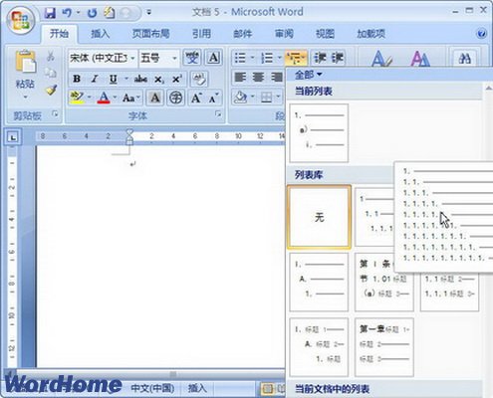493x398 pixels.
Task: Open Change Styles menu
Action: click(x=420, y=59)
